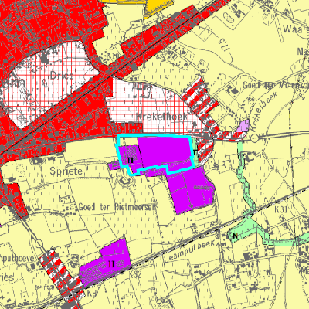Click the 'K31' marker text
309x309 pixels.
[280, 209]
